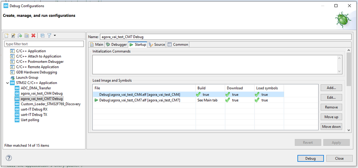358x168 pixels.
Task: Export launch configuration icon
Action: click(20, 36)
